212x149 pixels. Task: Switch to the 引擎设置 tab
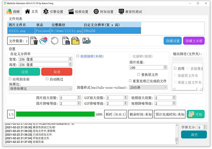click(x=53, y=12)
